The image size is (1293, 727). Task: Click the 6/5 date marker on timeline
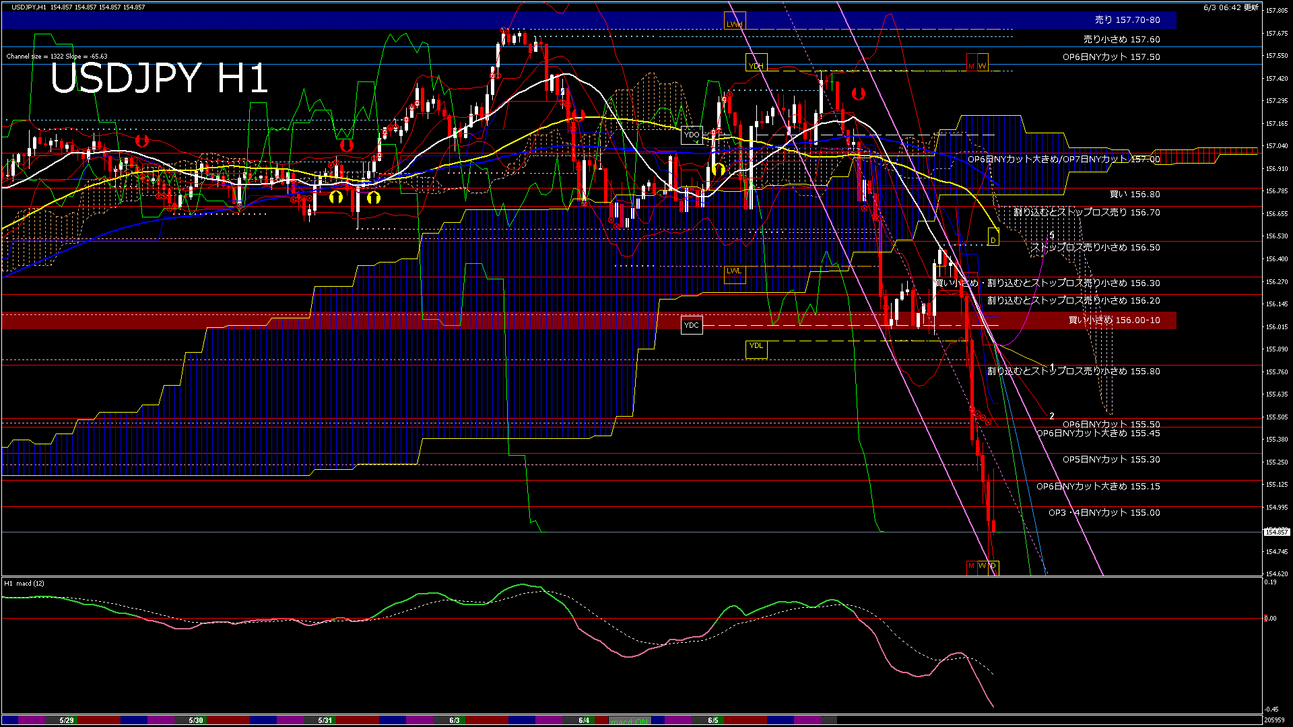coord(713,720)
